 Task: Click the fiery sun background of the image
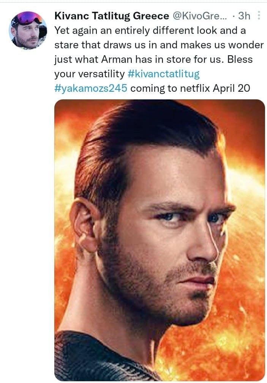click(243, 297)
